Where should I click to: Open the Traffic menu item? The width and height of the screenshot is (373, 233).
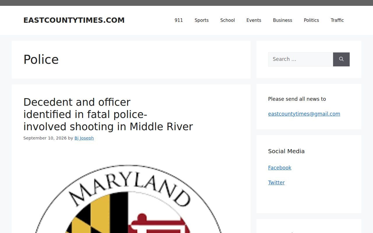click(337, 20)
